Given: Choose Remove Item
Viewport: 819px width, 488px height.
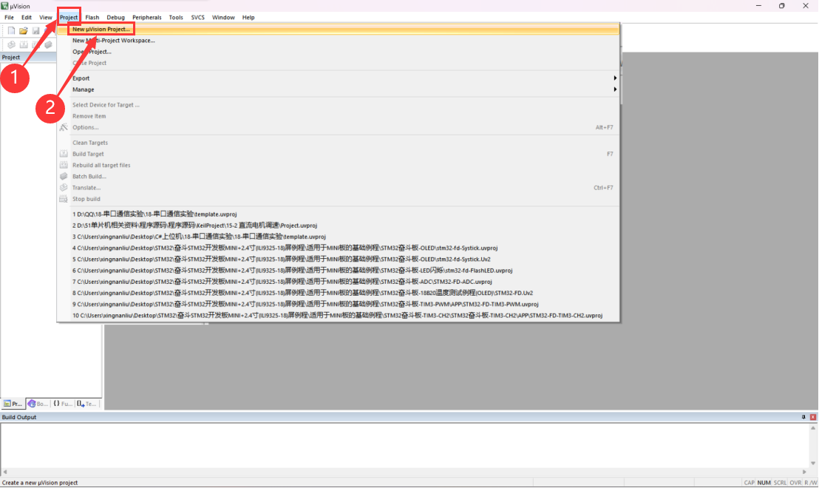Looking at the screenshot, I should pos(338,116).
